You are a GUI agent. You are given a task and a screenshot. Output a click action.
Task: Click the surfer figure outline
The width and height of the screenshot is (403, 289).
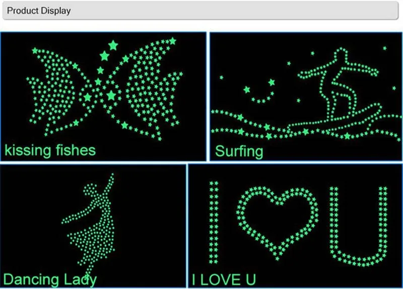[x=338, y=84]
